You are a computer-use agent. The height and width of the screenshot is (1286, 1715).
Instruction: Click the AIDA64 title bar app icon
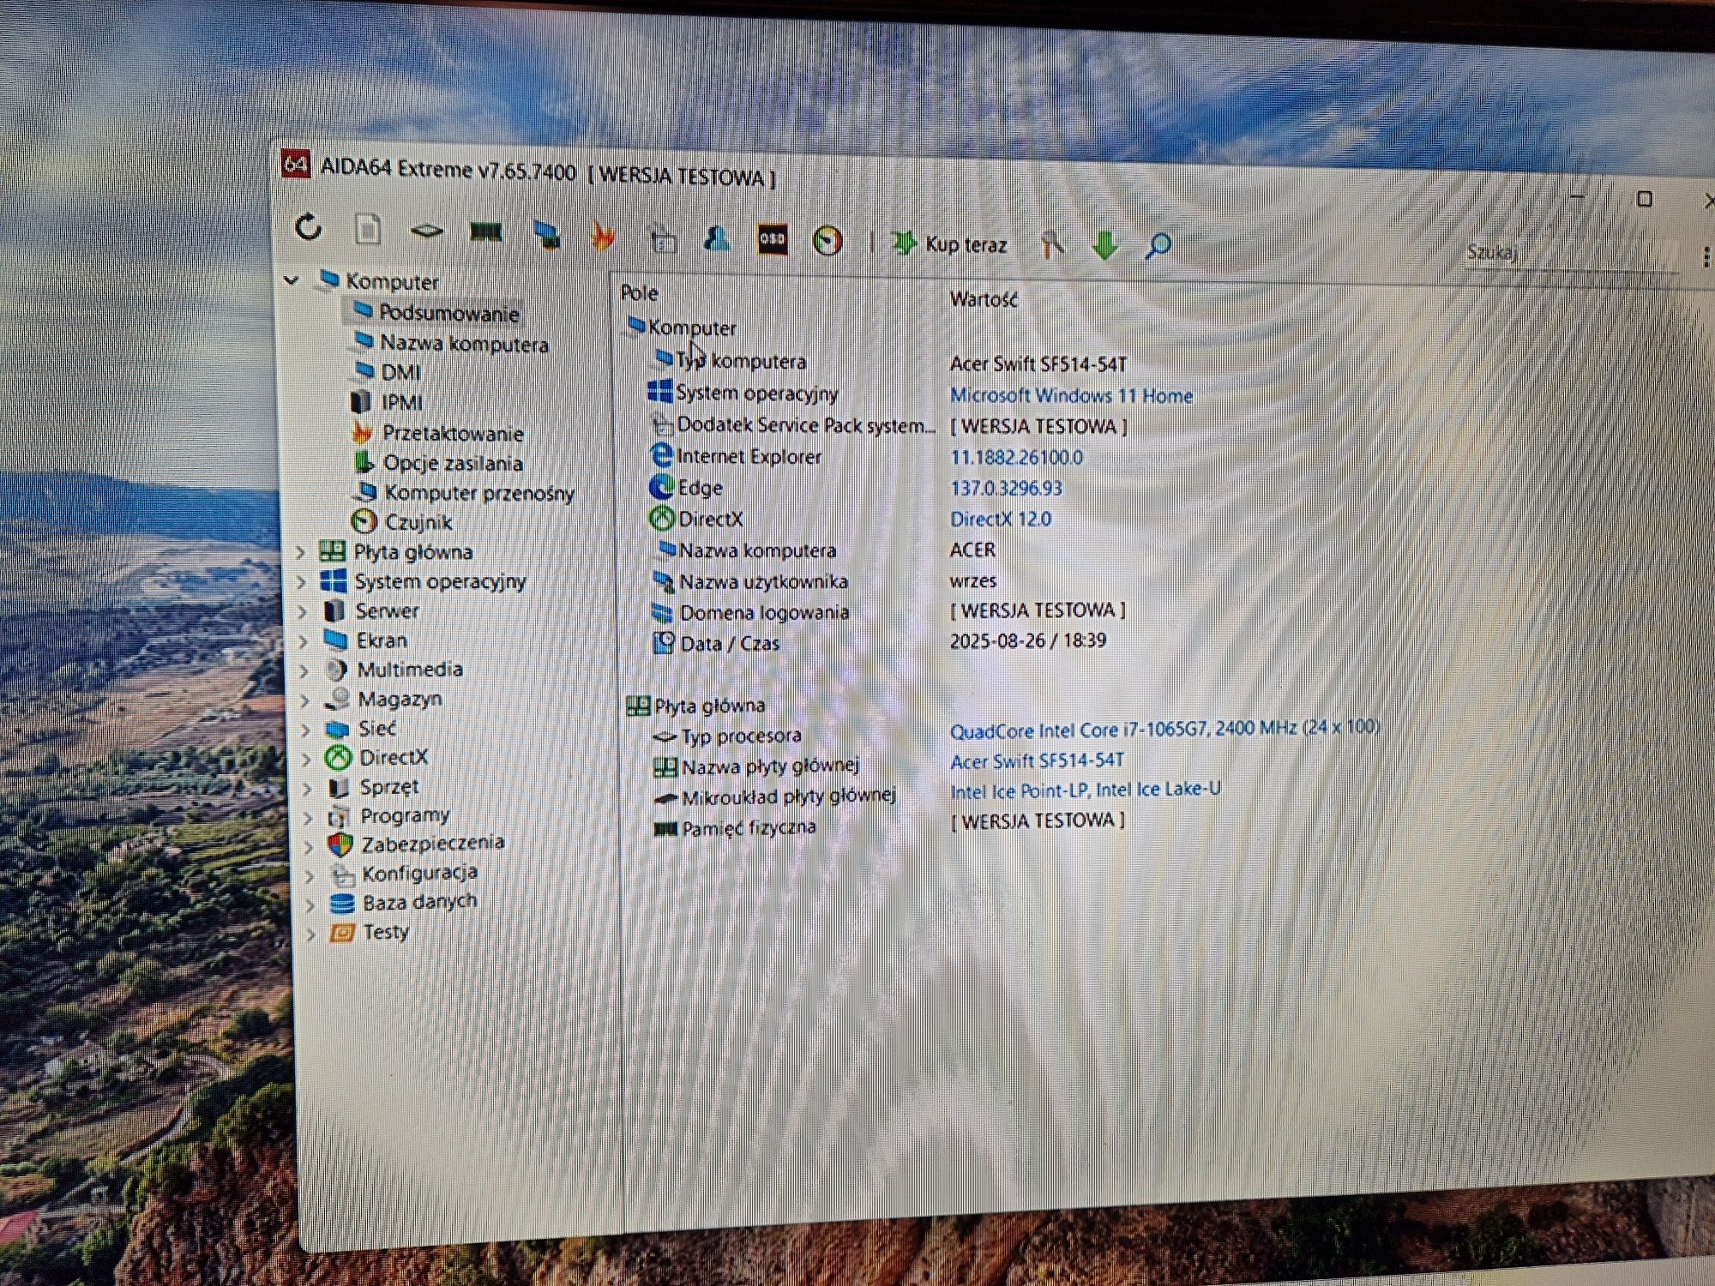pos(295,163)
